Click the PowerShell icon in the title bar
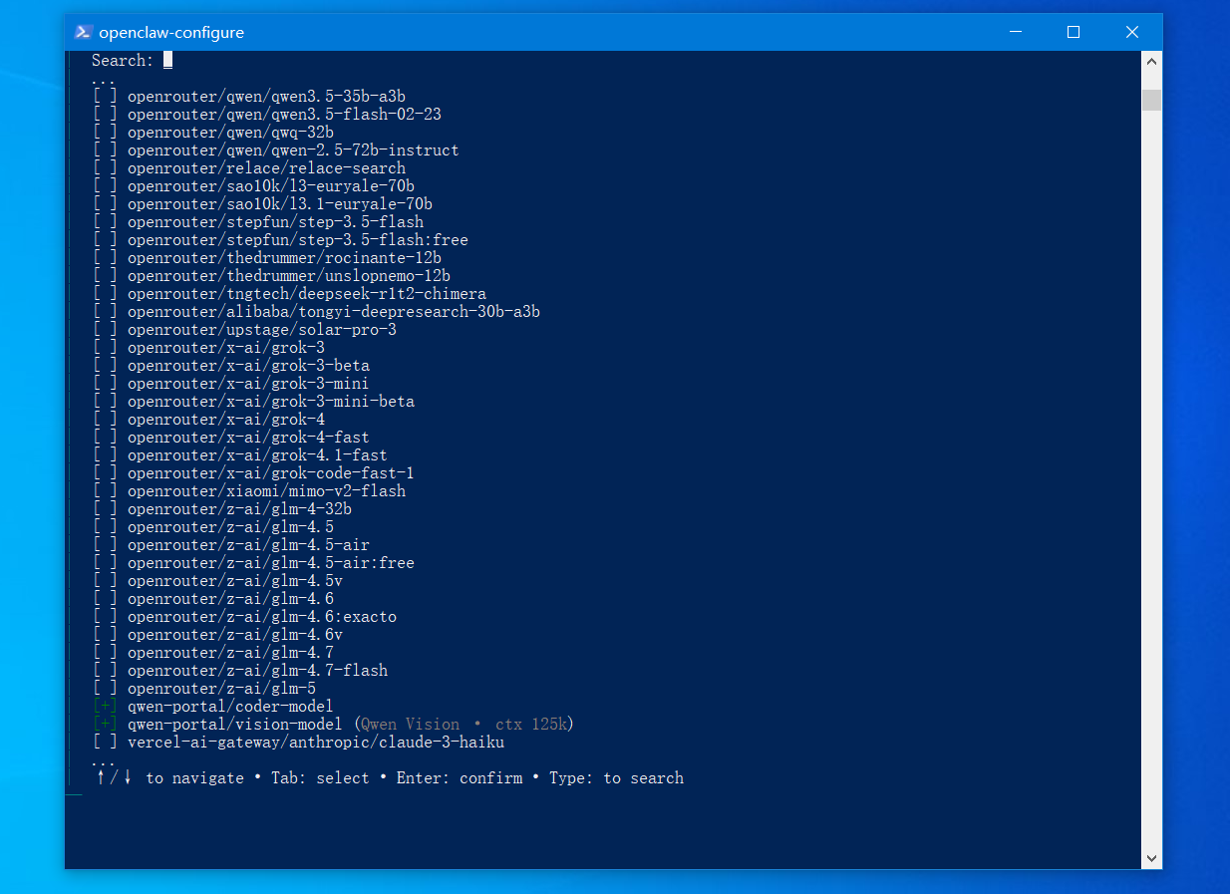The width and height of the screenshot is (1230, 894). (84, 32)
